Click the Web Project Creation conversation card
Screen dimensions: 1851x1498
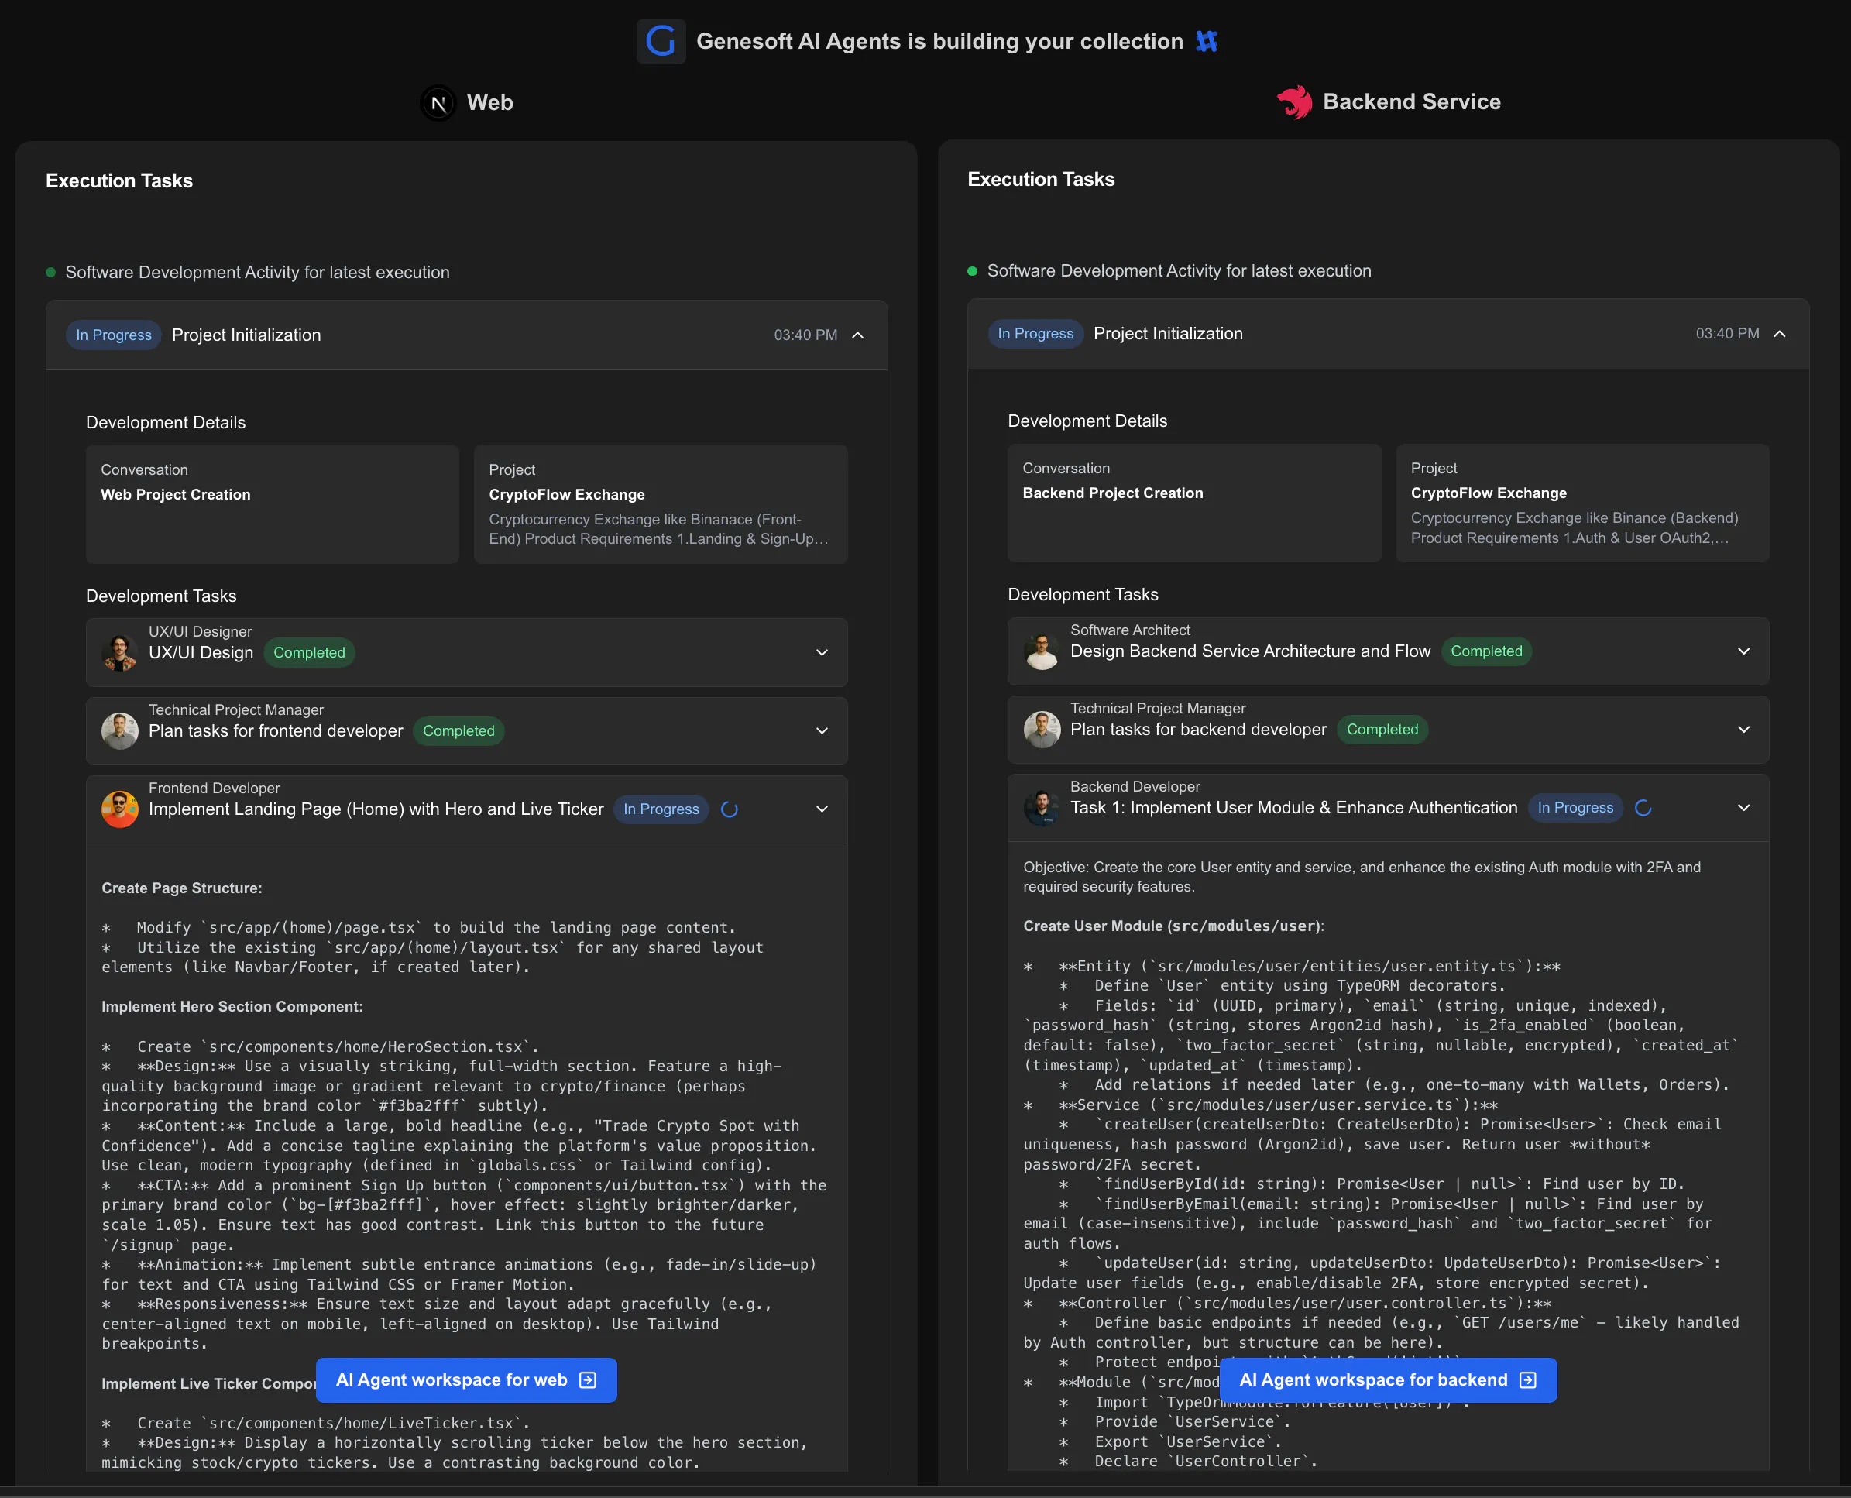coord(273,504)
